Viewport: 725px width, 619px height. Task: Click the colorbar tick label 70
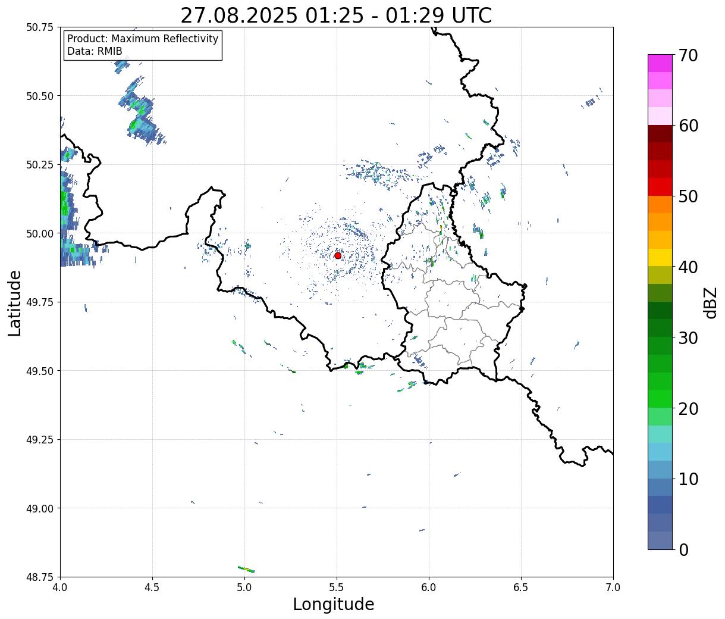(x=688, y=55)
